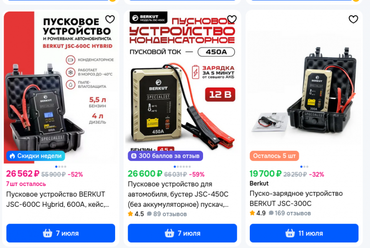View 89 отзывов for JSC-450C
Viewport: 370px width, 248px height.
(x=167, y=214)
